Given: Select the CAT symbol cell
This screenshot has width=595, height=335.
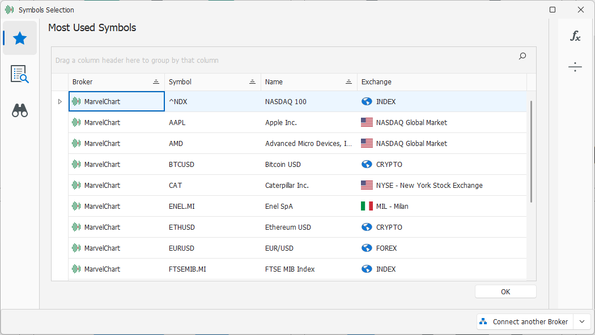Looking at the screenshot, I should (x=213, y=185).
